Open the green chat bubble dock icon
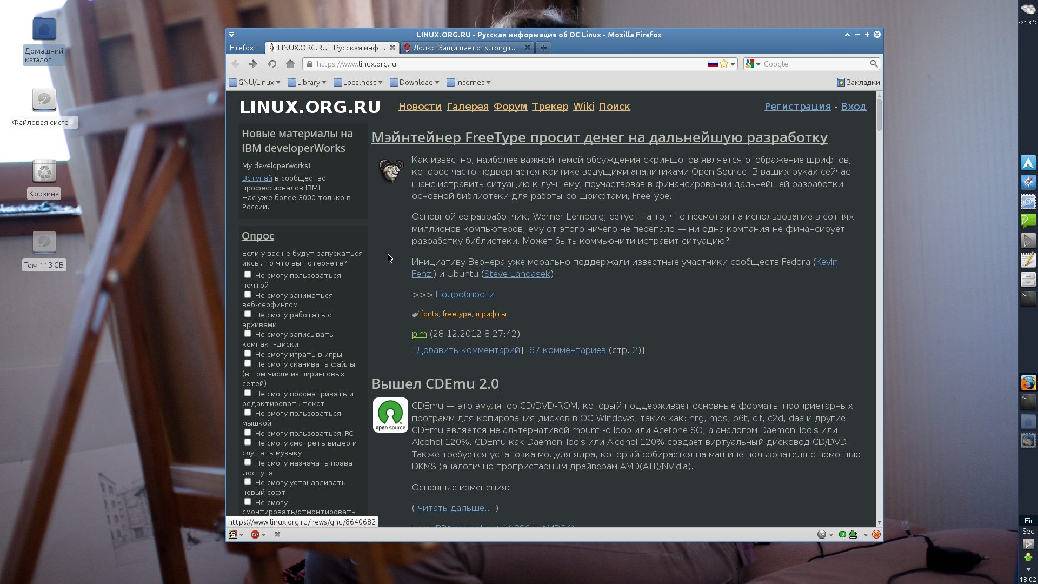The height and width of the screenshot is (584, 1038). coord(1028,221)
